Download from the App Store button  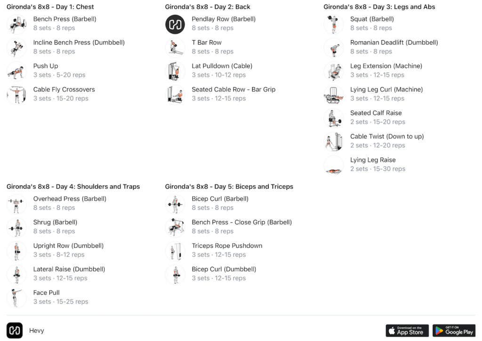[407, 331]
